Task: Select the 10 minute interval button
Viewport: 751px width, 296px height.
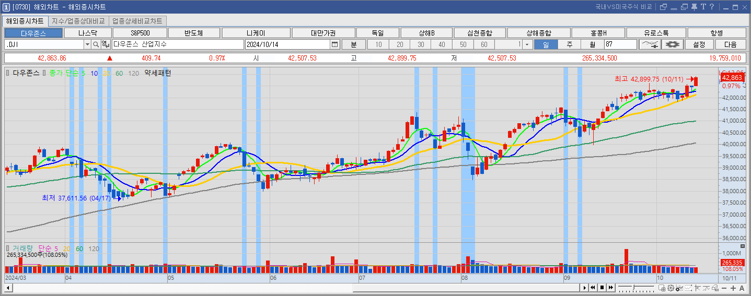Action: coord(379,44)
